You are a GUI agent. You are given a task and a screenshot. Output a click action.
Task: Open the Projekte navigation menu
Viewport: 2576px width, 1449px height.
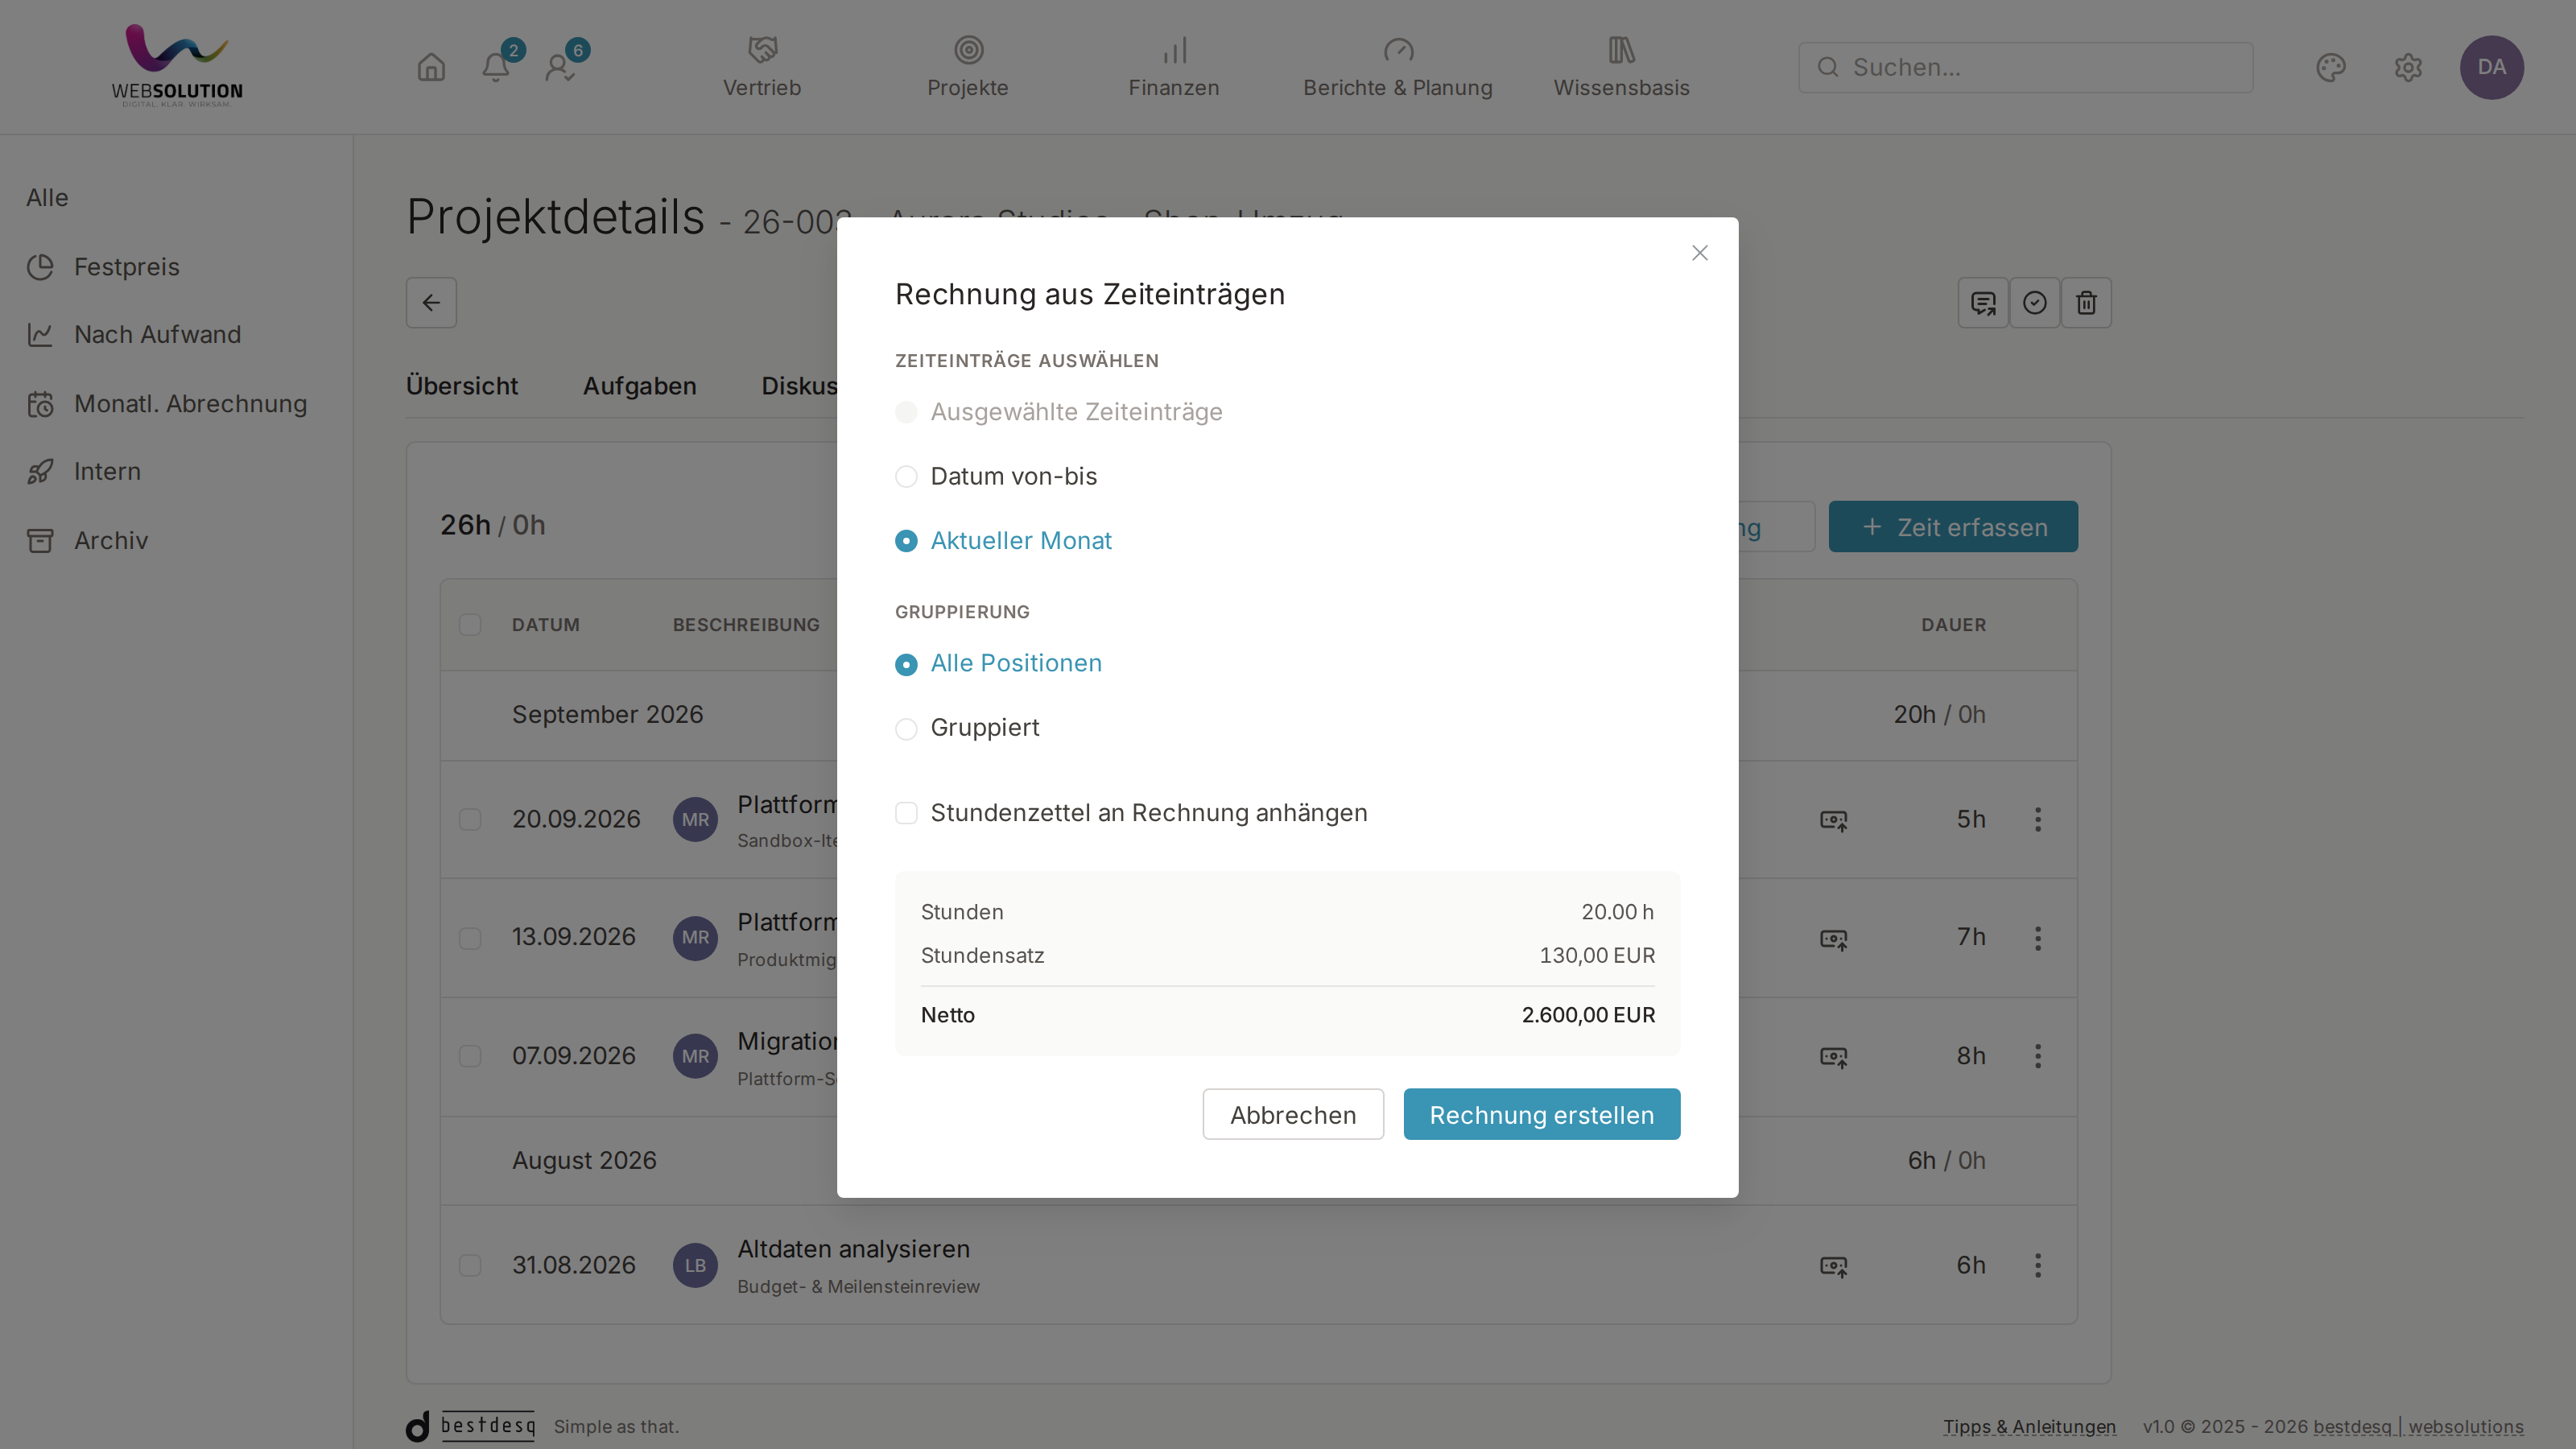pos(967,67)
